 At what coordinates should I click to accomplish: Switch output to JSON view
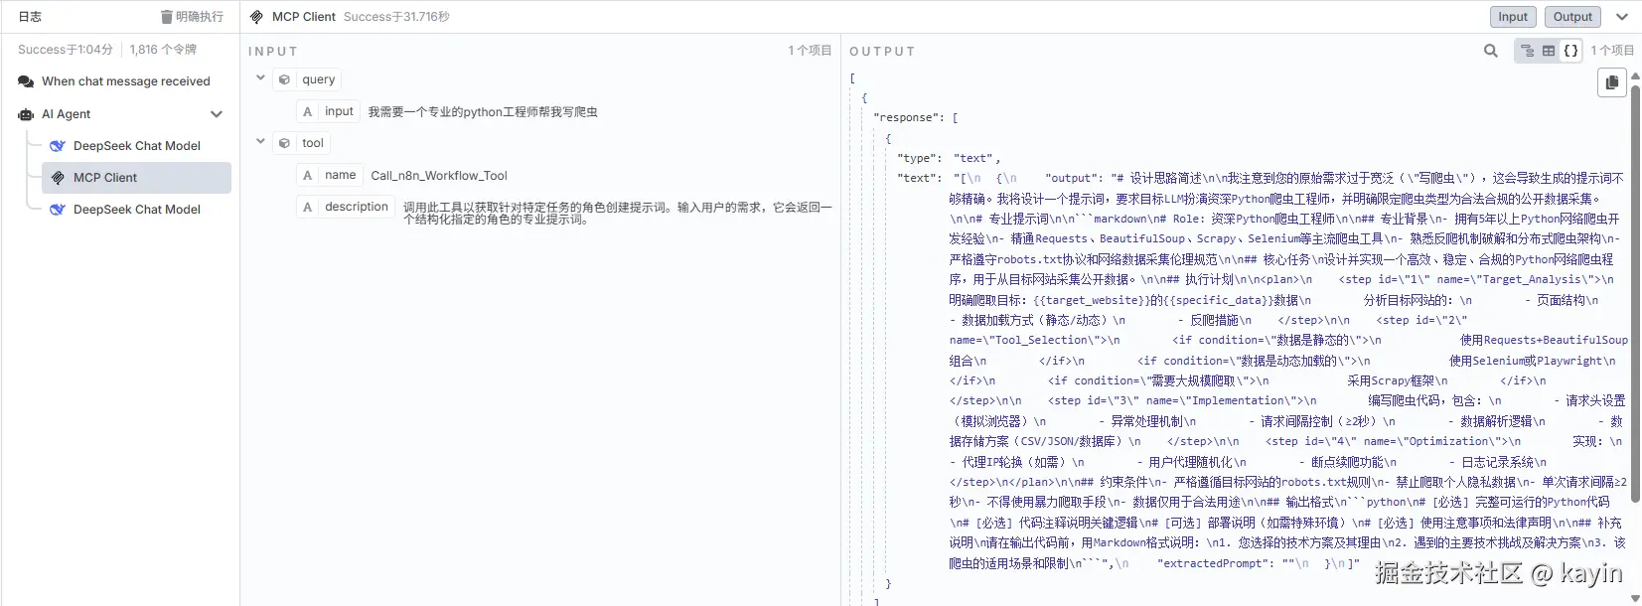coord(1570,51)
